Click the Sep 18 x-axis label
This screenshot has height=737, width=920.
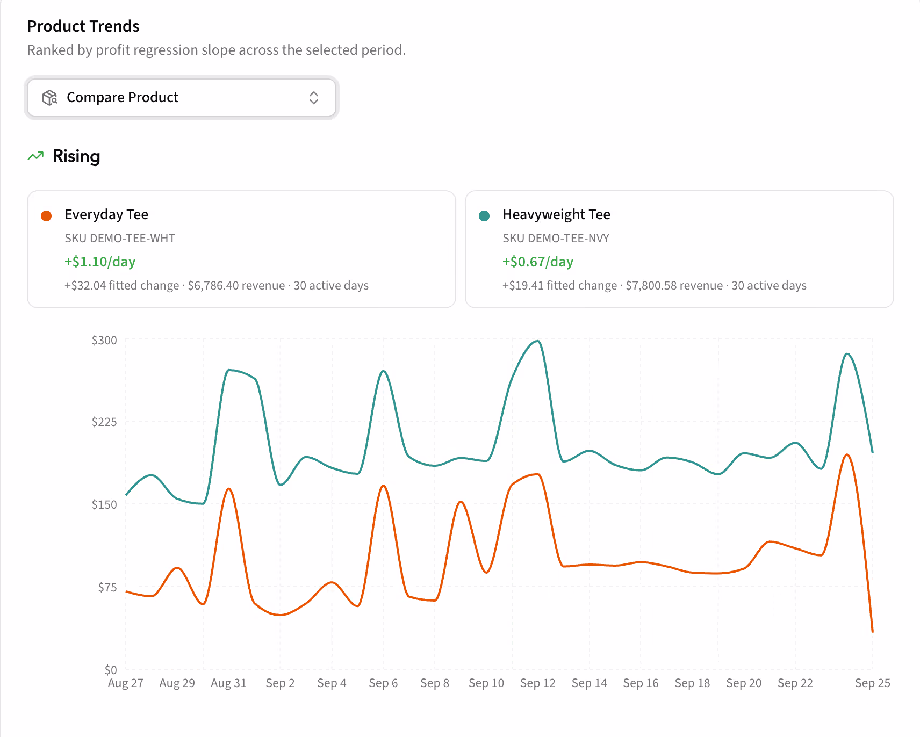click(x=693, y=683)
